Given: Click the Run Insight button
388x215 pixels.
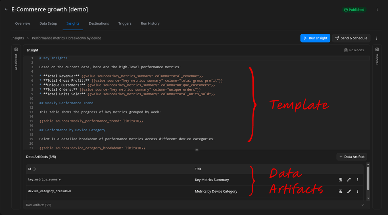Looking at the screenshot, I should pos(315,38).
